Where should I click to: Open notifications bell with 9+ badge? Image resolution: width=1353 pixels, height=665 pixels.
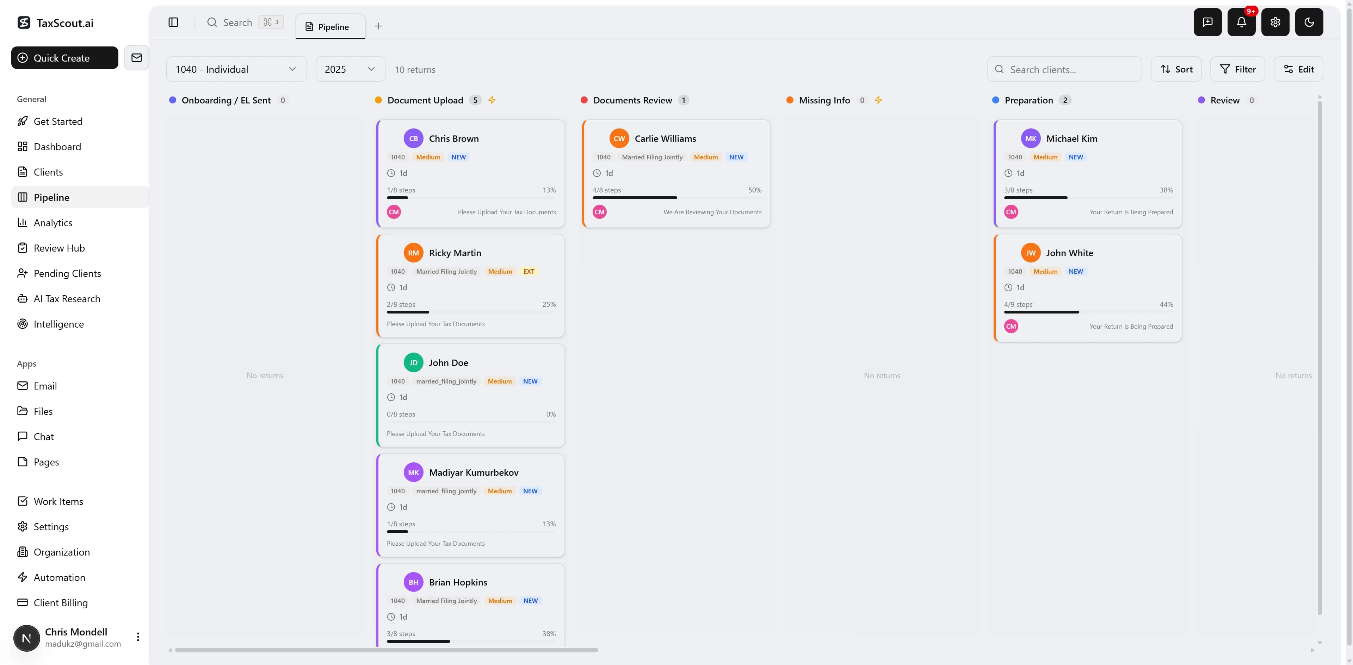pos(1241,22)
